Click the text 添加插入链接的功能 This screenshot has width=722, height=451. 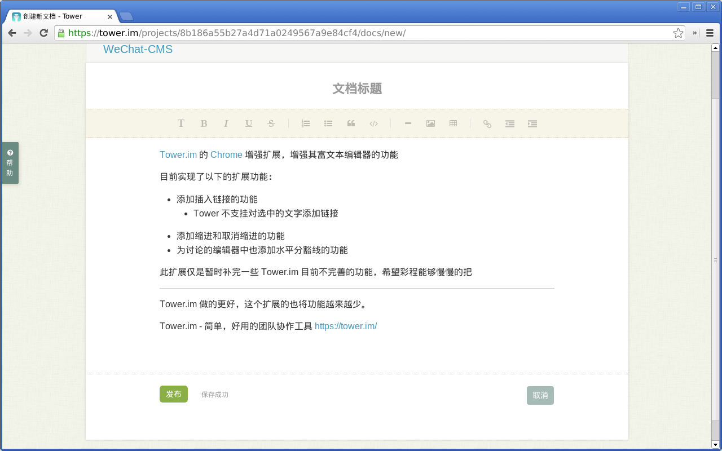pyautogui.click(x=217, y=199)
